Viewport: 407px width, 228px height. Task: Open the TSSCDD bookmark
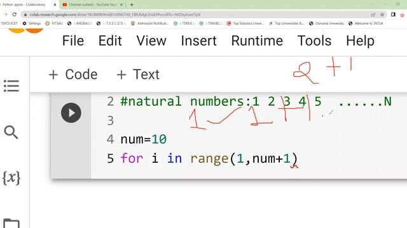pos(112,23)
